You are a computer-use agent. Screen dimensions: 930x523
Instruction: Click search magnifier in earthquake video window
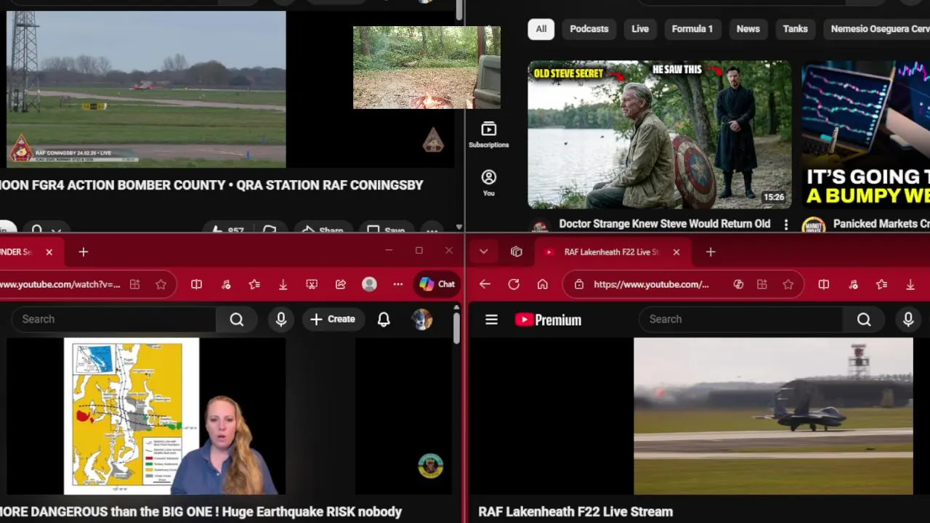click(237, 319)
